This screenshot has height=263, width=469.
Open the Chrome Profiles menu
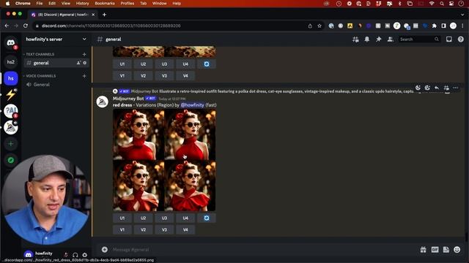(x=127, y=3)
